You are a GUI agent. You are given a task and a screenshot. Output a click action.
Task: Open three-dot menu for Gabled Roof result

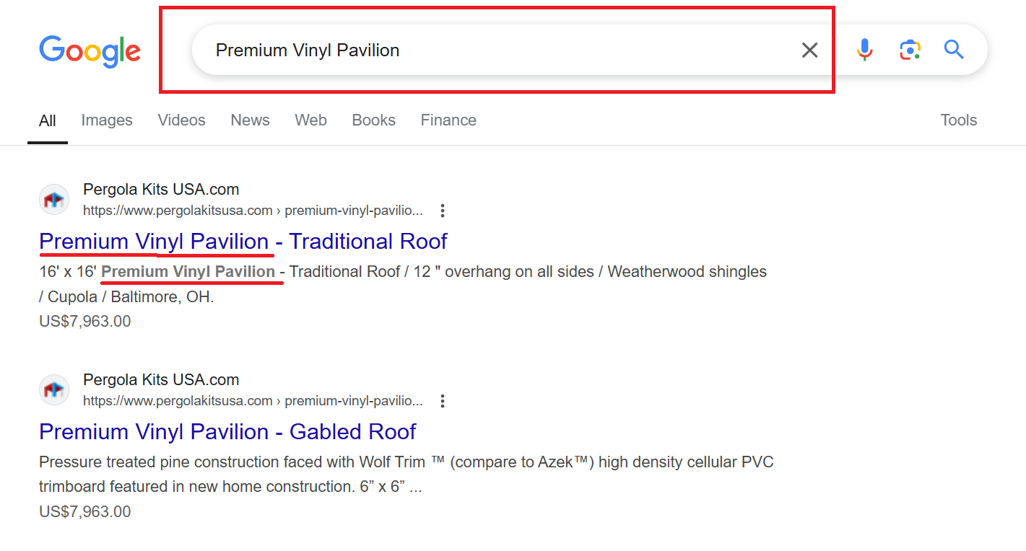tap(443, 401)
